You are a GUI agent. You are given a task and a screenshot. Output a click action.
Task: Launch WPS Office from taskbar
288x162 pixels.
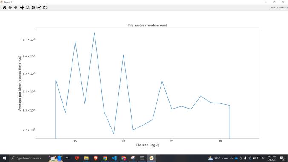tap(77, 158)
